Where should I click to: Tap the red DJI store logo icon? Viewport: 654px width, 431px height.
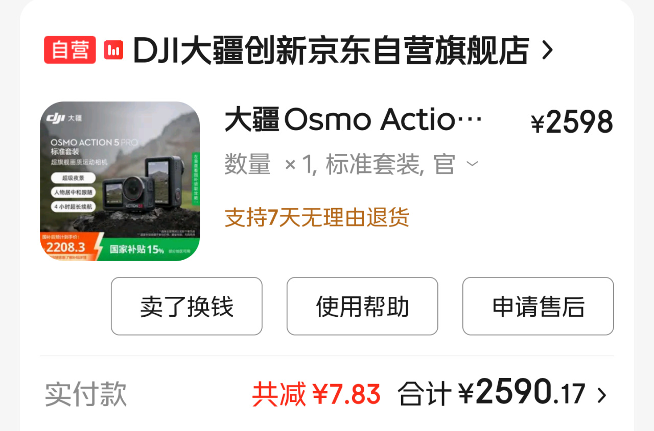pos(113,50)
